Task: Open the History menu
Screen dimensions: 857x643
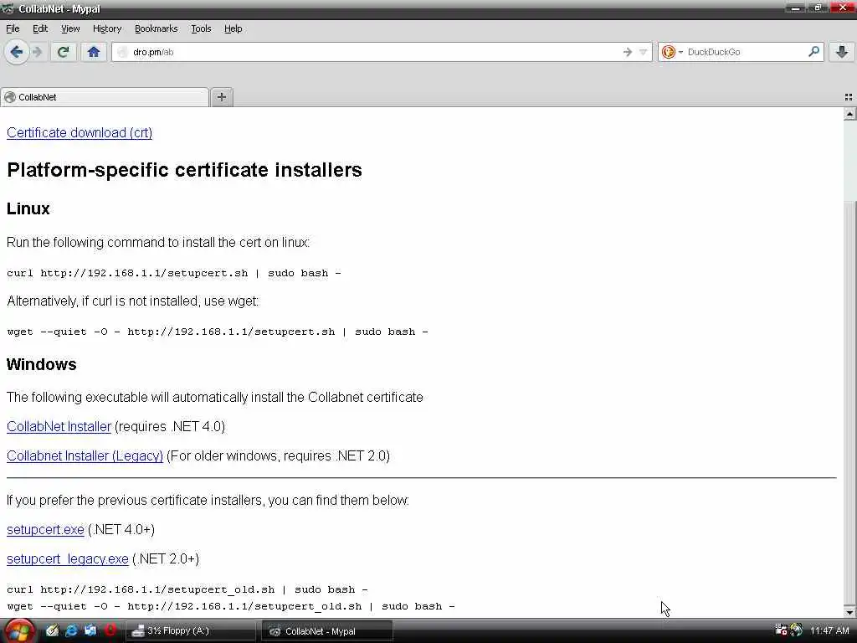Action: (x=106, y=29)
